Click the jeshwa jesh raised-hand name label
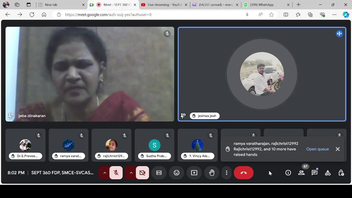Viewport: 352px width, 198px height. [x=205, y=116]
